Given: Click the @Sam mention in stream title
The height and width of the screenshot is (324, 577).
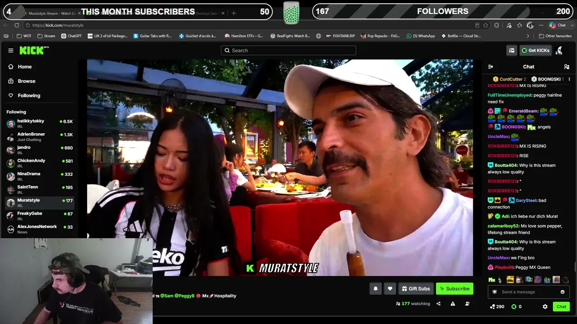Looking at the screenshot, I should point(166,296).
